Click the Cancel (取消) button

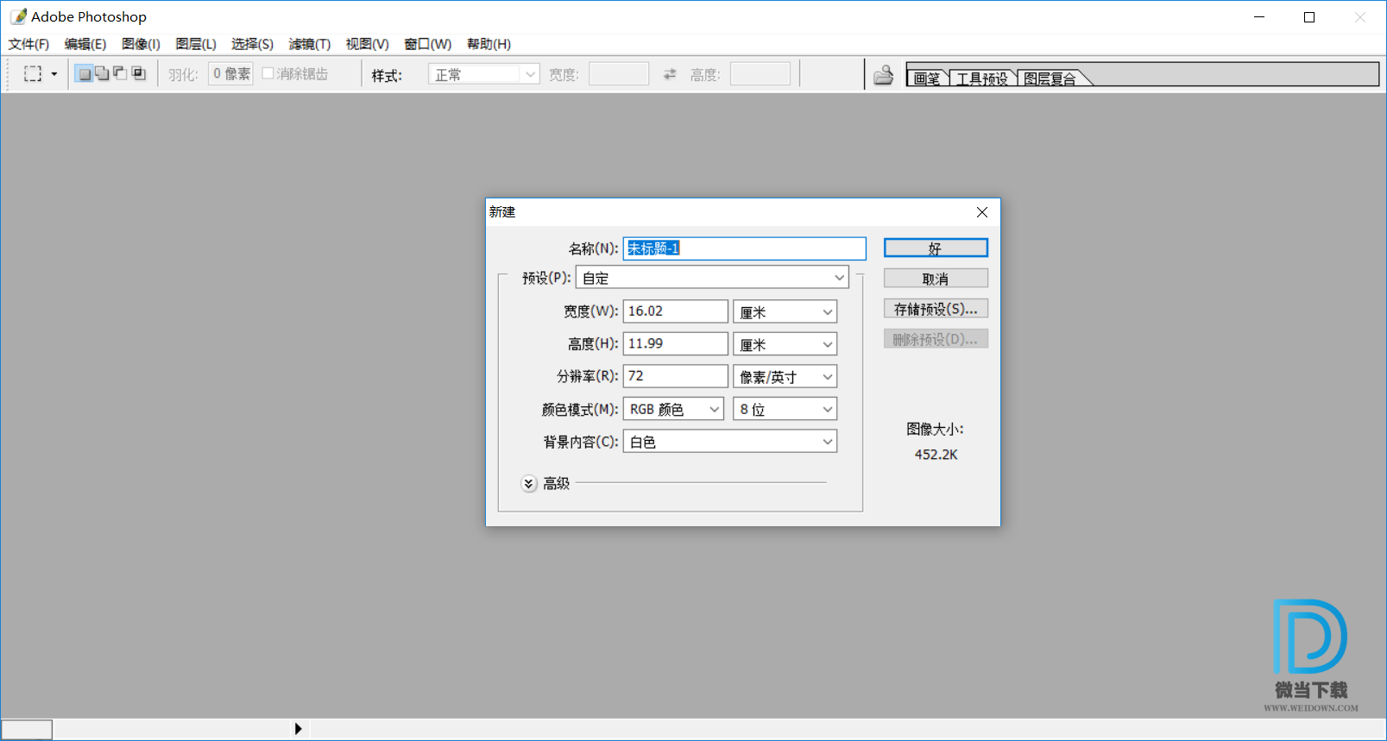[936, 279]
